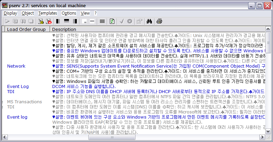Select the '상태 인증서 및 키(NAP' row
Image resolution: width=273 pixels, height=142 pixels.
coord(95,132)
